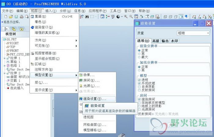
Task: Open the 插入(I) menu
Action: 51,11
